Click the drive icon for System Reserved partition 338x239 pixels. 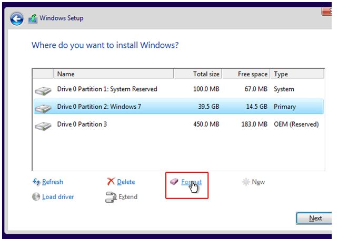point(43,90)
